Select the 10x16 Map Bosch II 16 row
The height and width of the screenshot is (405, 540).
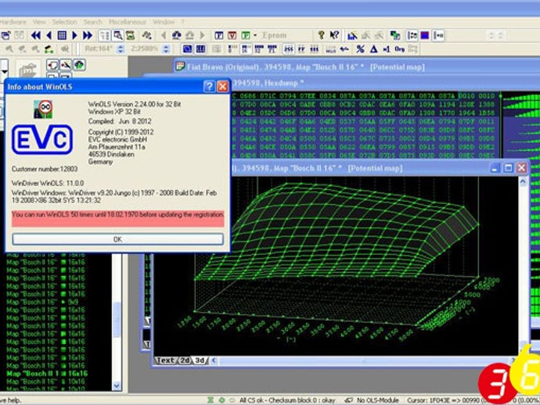click(x=46, y=382)
